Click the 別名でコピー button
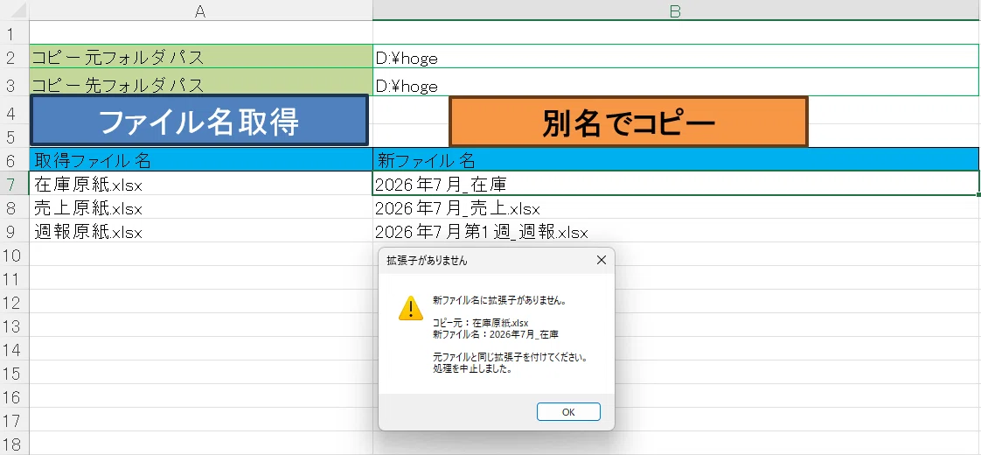Screen dimensions: 981x455 (x=628, y=122)
